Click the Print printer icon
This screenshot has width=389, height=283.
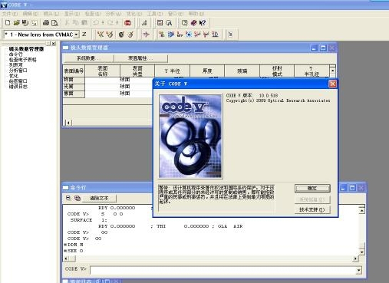point(46,23)
